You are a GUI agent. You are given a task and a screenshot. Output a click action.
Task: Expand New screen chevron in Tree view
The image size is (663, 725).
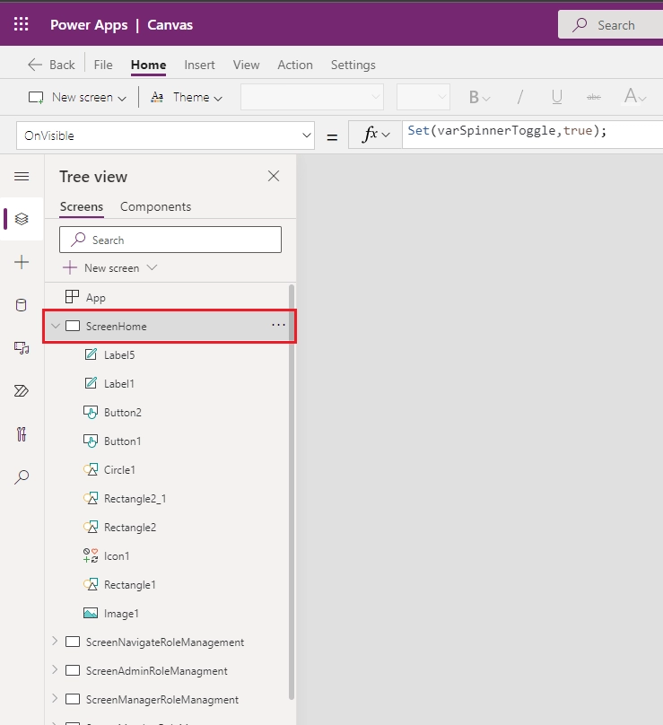tap(153, 267)
